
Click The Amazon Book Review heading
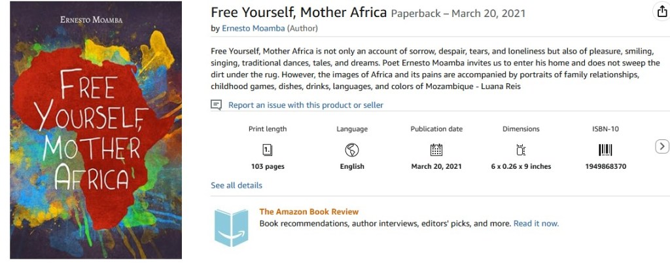(309, 211)
